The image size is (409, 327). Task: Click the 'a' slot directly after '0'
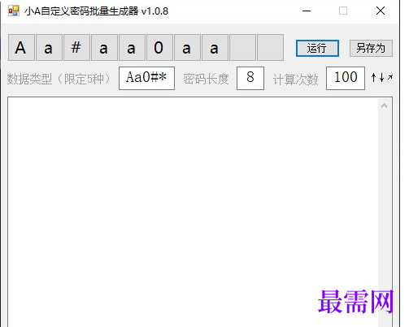click(x=187, y=48)
